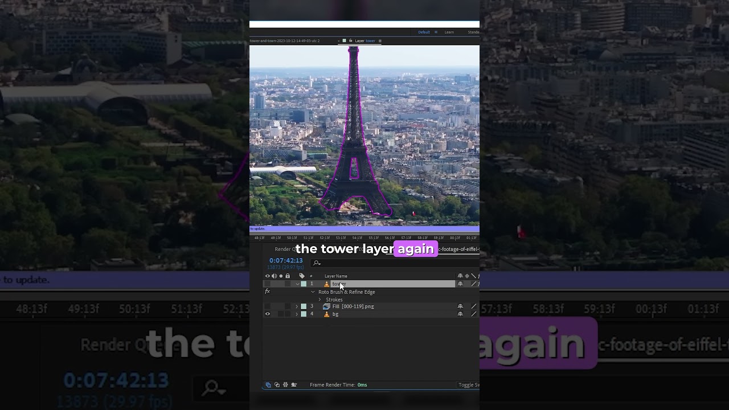Toggle the lock box of tower layer
The image size is (729, 410).
pyautogui.click(x=288, y=284)
